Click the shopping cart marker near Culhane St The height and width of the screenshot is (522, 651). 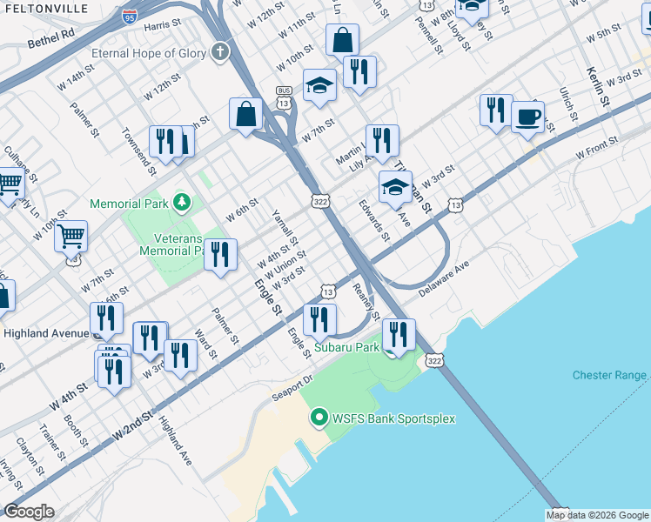click(x=9, y=184)
